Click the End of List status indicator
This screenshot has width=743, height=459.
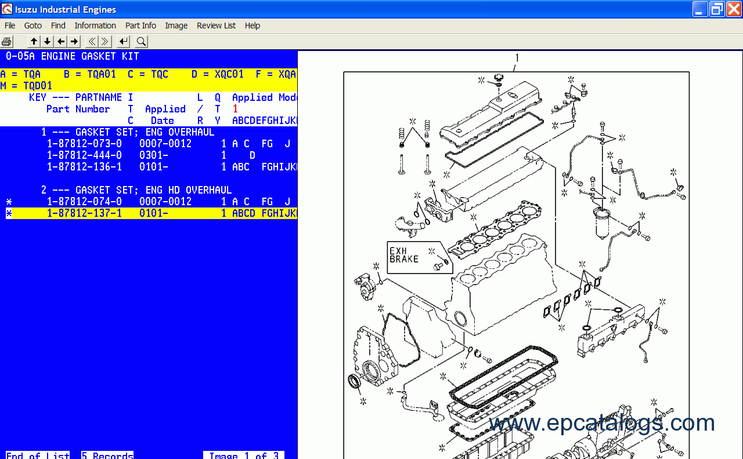pyautogui.click(x=38, y=455)
